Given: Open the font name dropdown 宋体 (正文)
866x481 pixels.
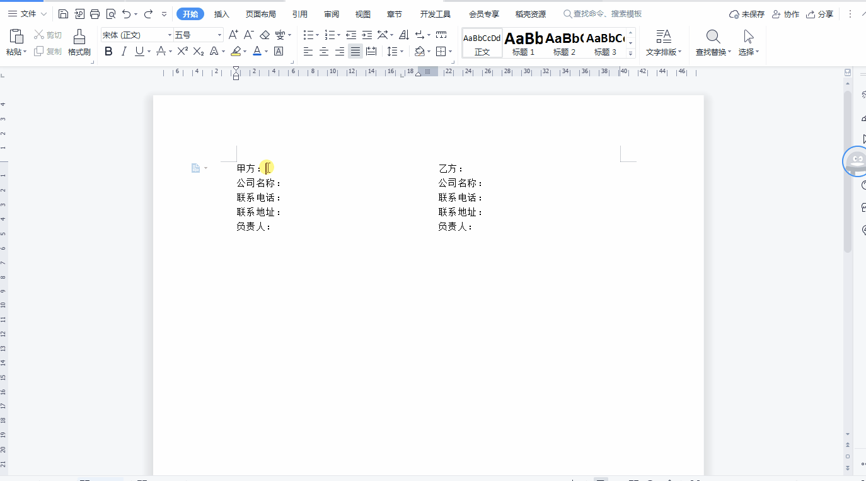Looking at the screenshot, I should coord(170,35).
